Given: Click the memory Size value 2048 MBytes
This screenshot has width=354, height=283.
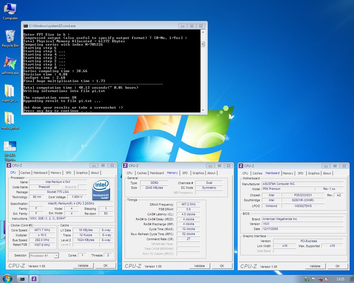Looking at the screenshot, I should (x=154, y=188).
